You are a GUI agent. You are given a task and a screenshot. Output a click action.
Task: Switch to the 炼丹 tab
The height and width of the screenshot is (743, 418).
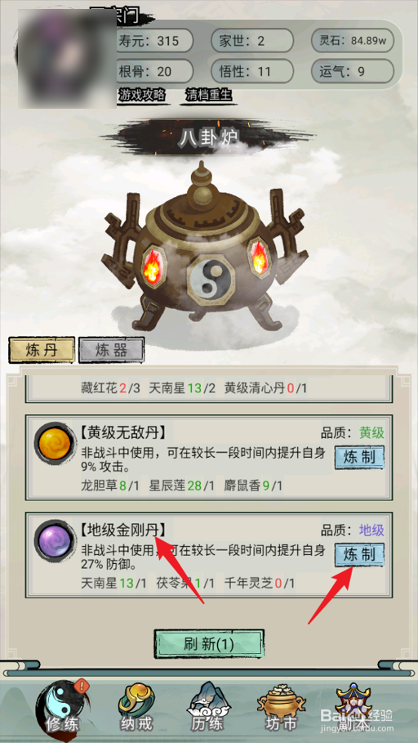click(x=42, y=350)
